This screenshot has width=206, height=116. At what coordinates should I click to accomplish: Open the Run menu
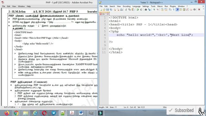pos(166,6)
